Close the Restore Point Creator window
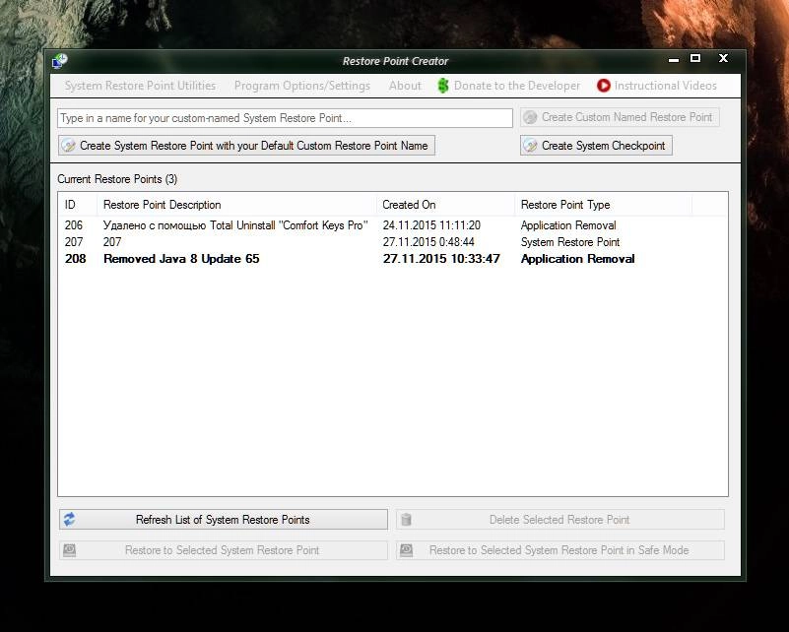Image resolution: width=789 pixels, height=632 pixels. pyautogui.click(x=724, y=58)
